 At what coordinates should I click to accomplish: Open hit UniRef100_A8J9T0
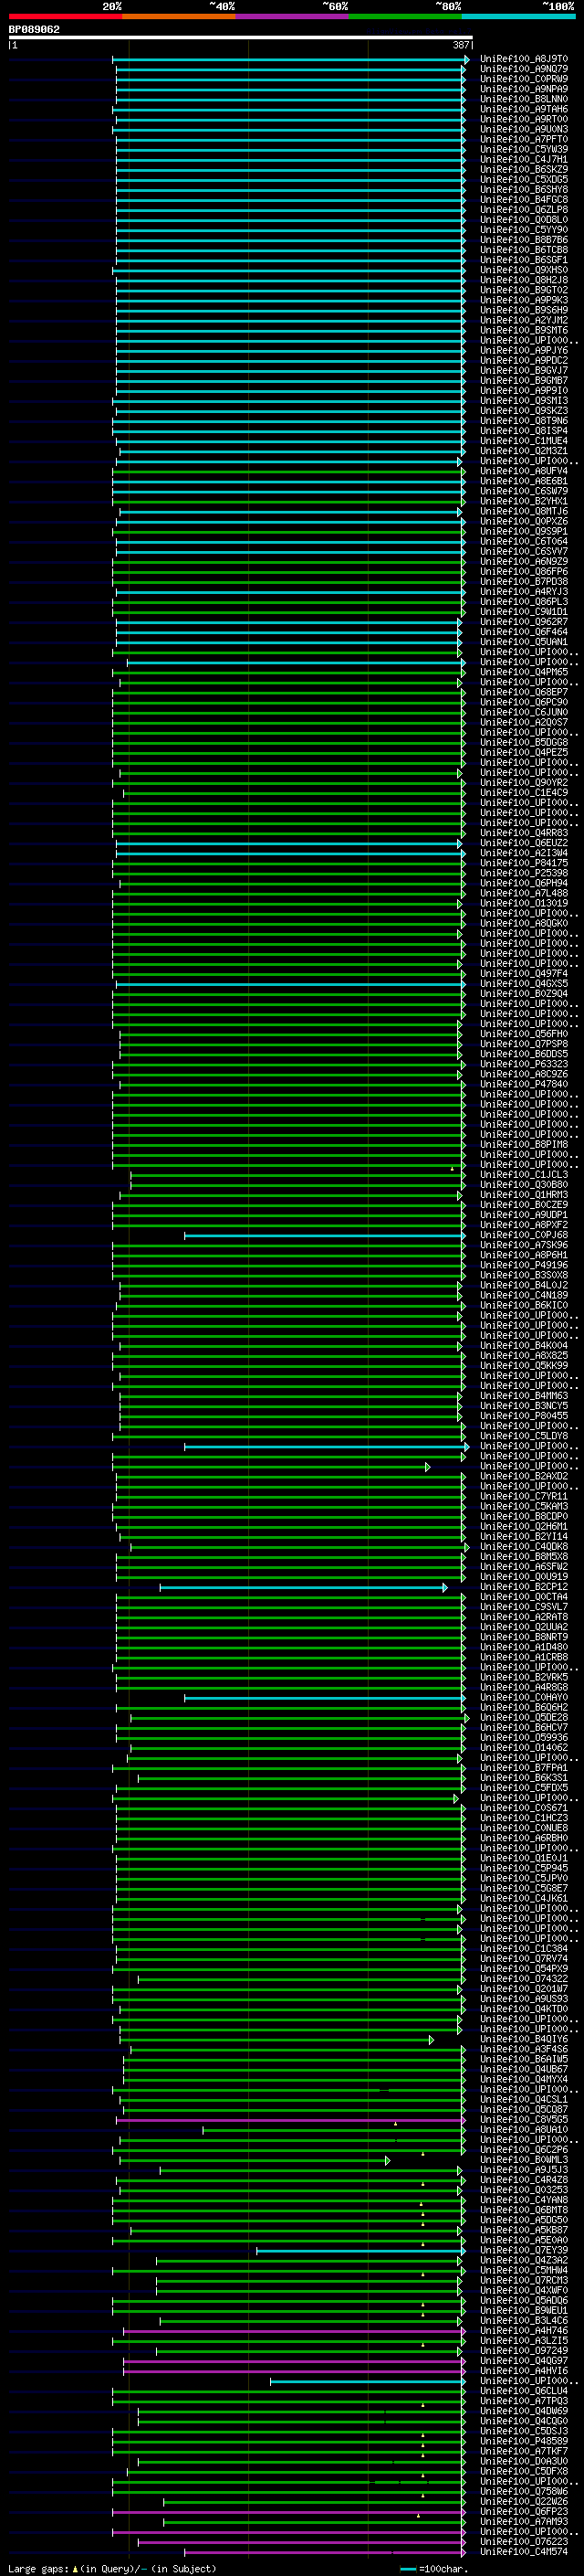tap(524, 59)
